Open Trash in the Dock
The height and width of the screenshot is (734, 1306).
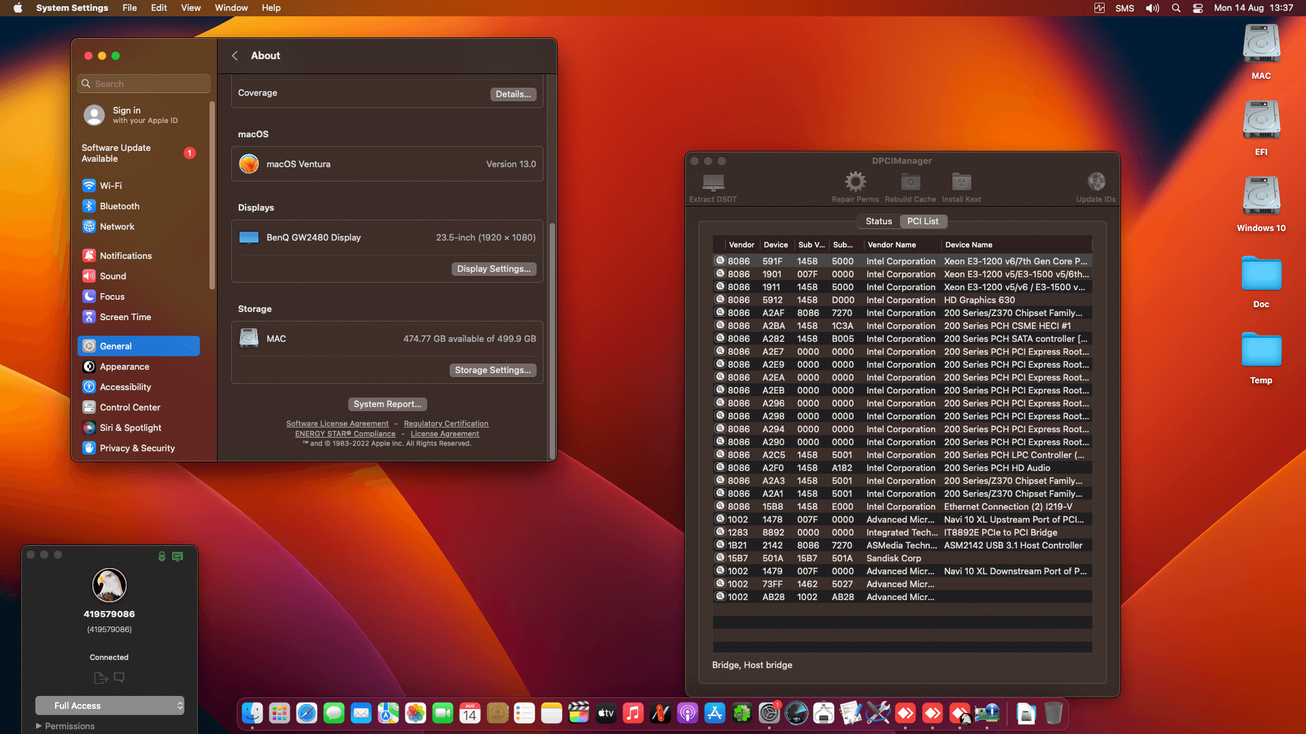pyautogui.click(x=1054, y=713)
